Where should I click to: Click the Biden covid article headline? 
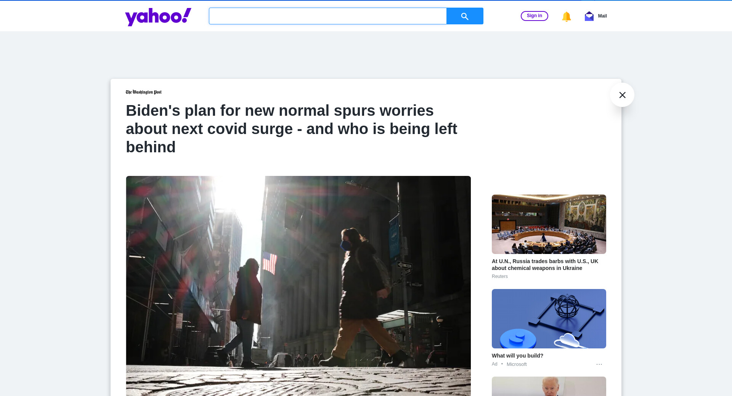coord(292,129)
